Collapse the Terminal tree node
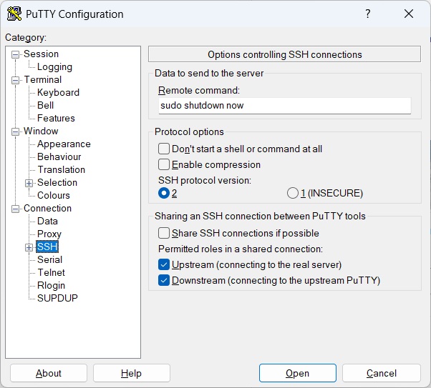431x388 pixels. (16, 80)
